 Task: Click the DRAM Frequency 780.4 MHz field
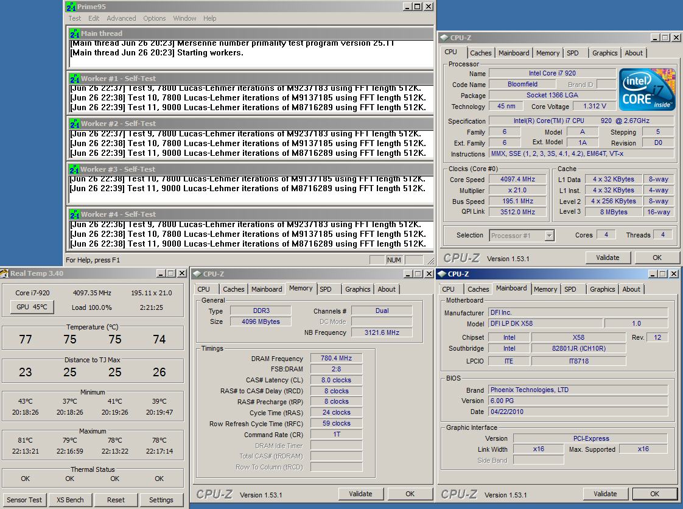pyautogui.click(x=336, y=358)
